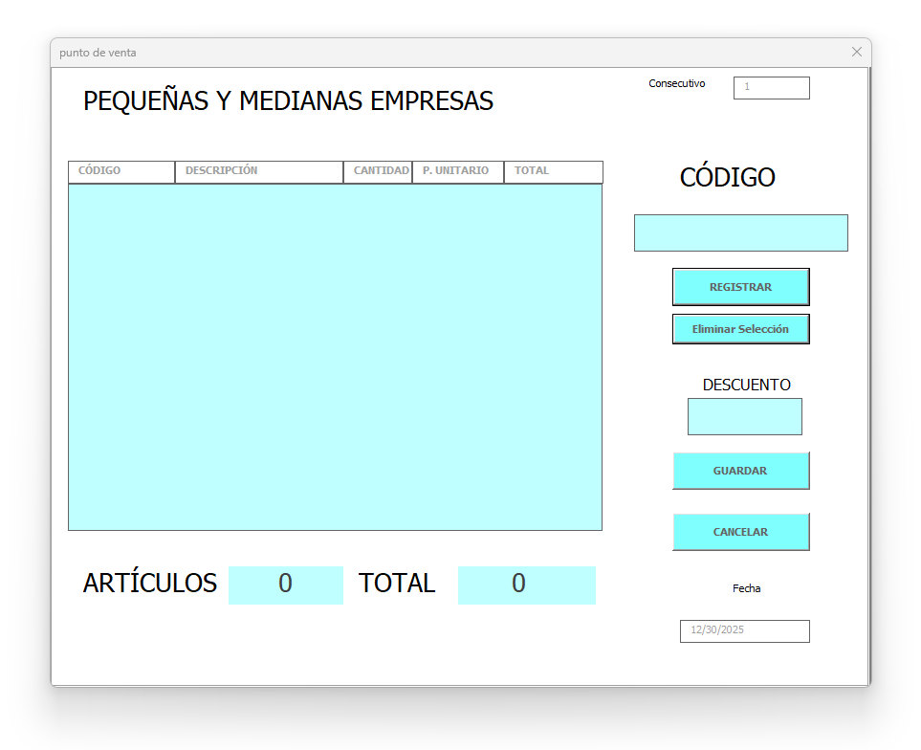Click the items list box
Image resolution: width=921 pixels, height=750 pixels.
(336, 357)
